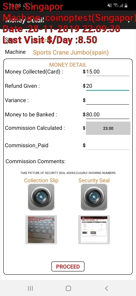Image resolution: width=136 pixels, height=296 pixels.
Task: Tap the Sports Crane Jumbo(spain) machine name
Action: tap(71, 52)
